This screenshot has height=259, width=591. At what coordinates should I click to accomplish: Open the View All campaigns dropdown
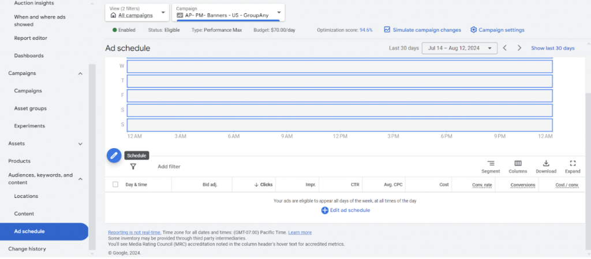point(137,12)
